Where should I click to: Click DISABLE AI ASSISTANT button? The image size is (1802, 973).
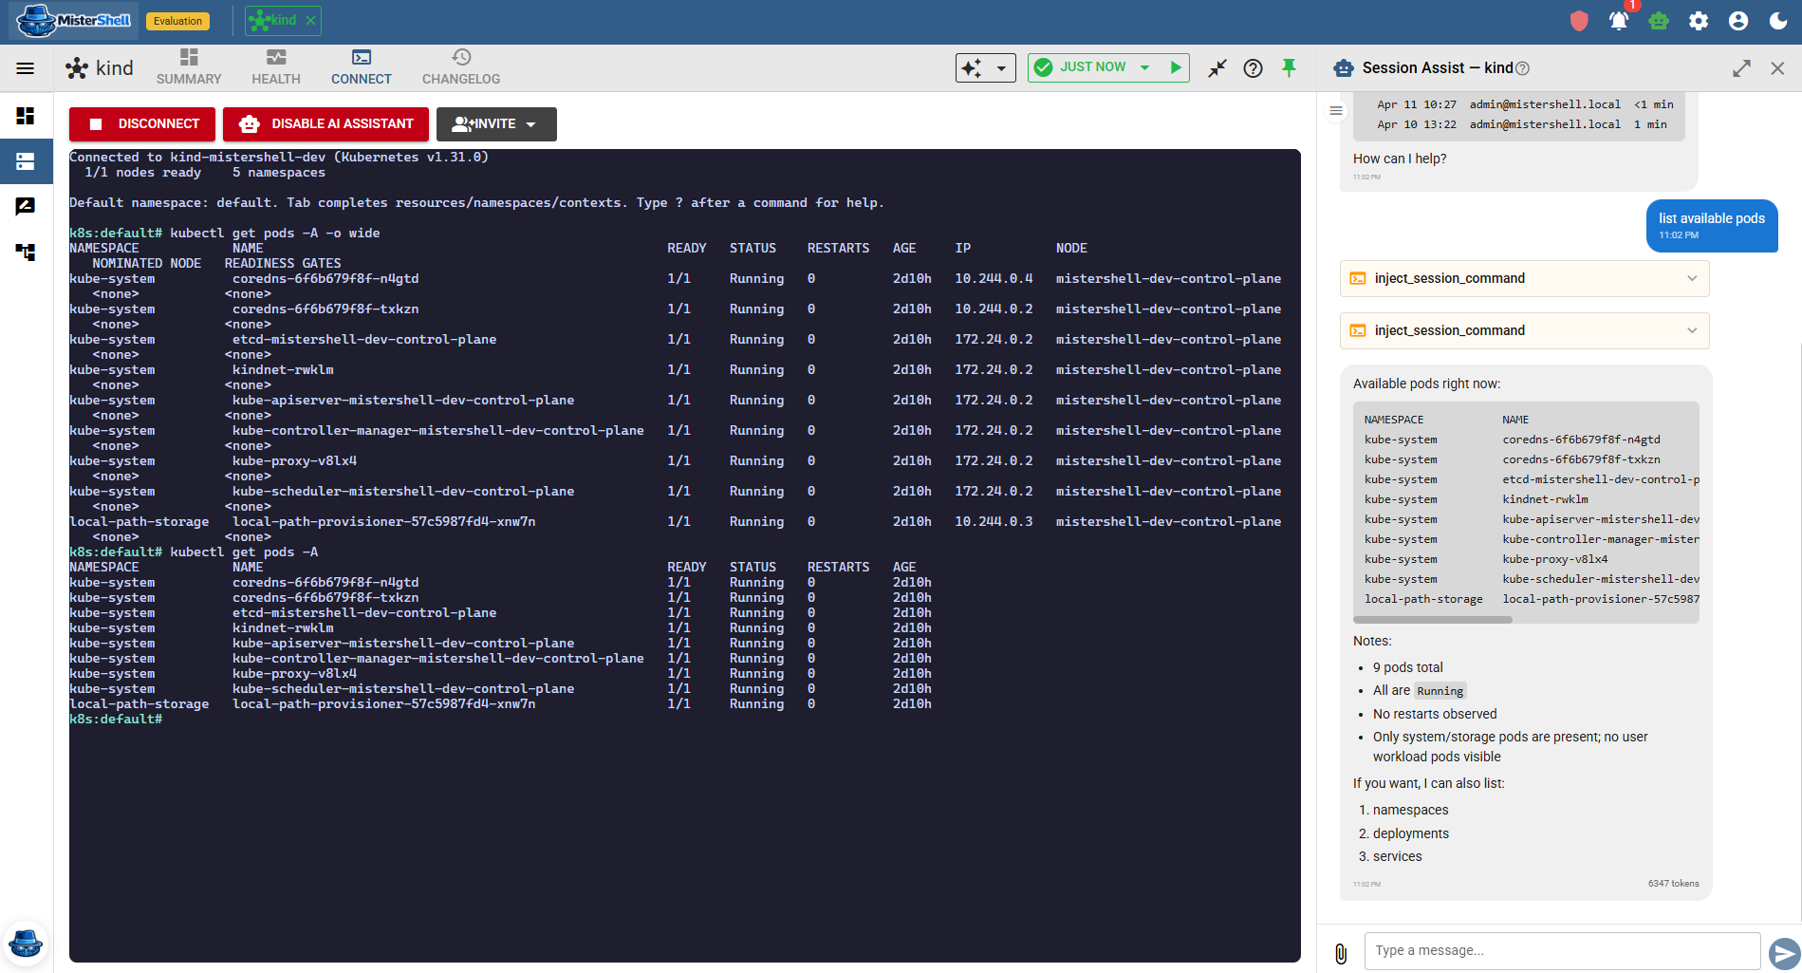325,124
